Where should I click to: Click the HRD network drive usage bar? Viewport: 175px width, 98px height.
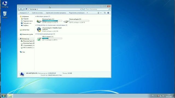(x=52, y=38)
